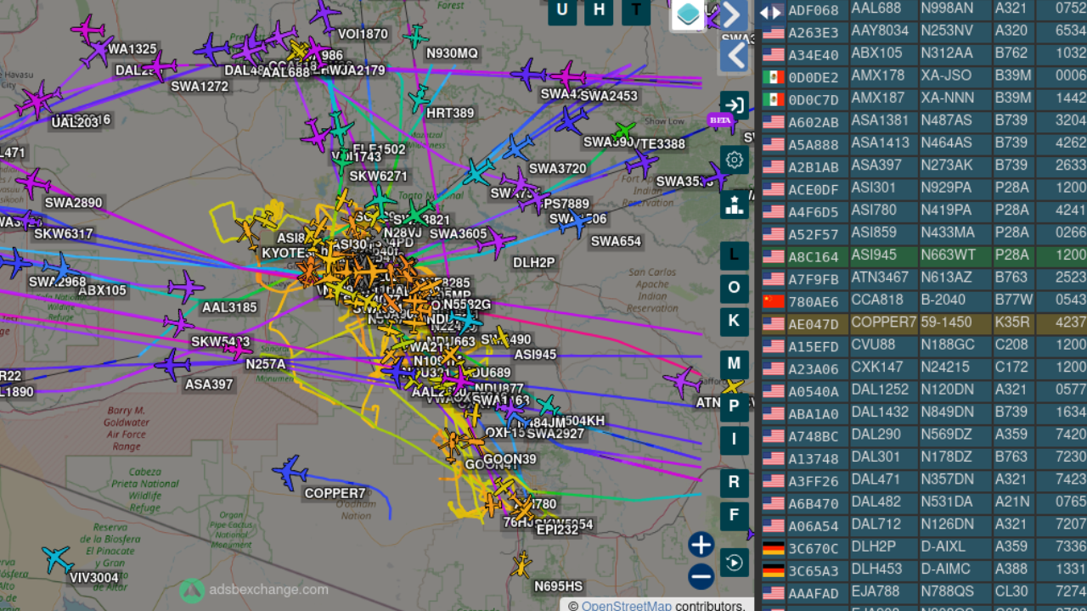Screen dimensions: 1087x611
Task: Click hex code 780AE6 in the table
Action: 814,301
